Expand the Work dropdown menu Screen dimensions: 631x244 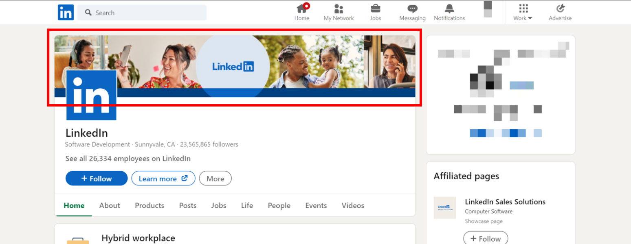point(522,12)
